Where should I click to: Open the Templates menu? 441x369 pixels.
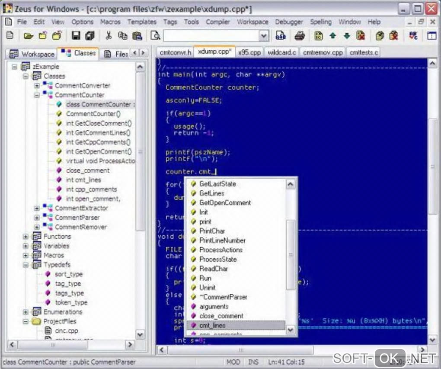pyautogui.click(x=142, y=22)
